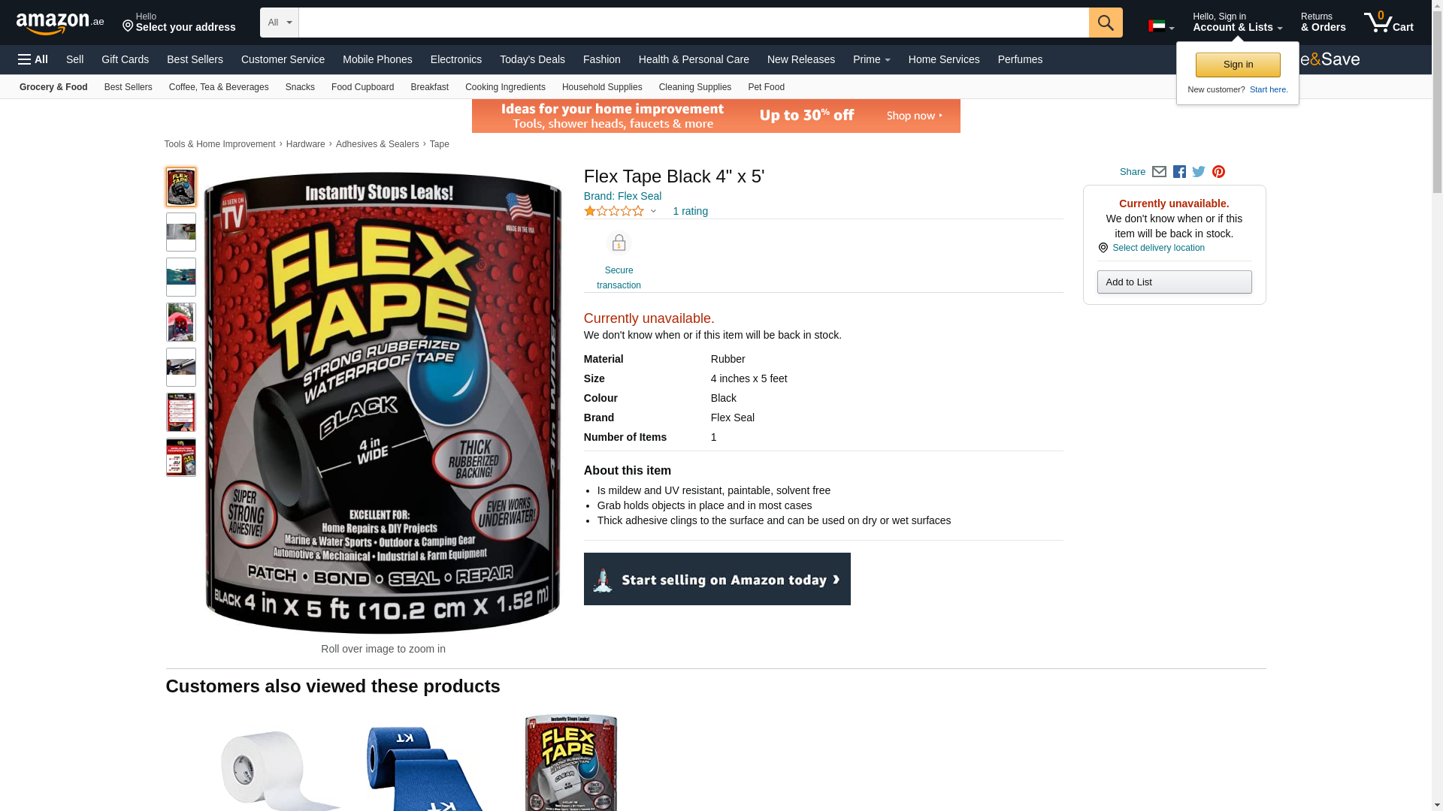Open the Today's Deals tab

point(532,59)
